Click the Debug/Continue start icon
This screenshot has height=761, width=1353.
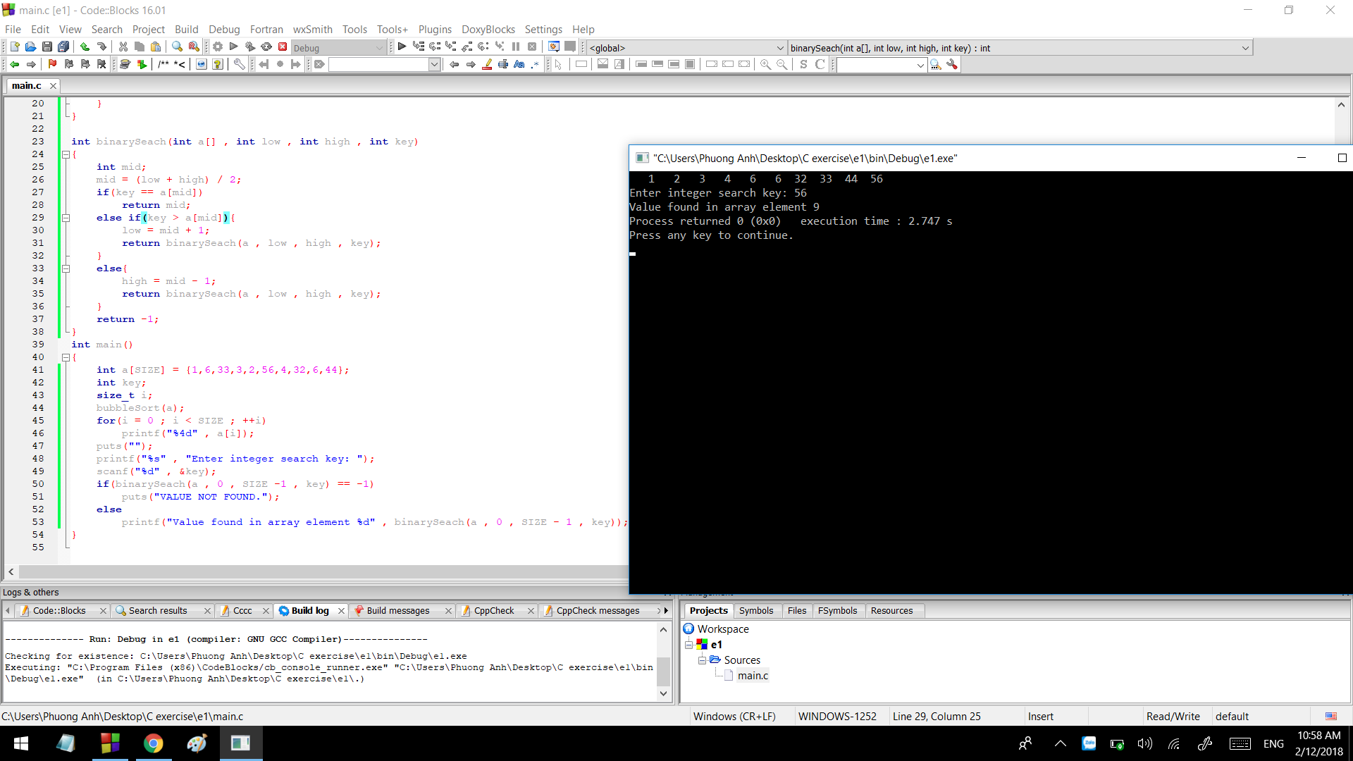tap(402, 47)
